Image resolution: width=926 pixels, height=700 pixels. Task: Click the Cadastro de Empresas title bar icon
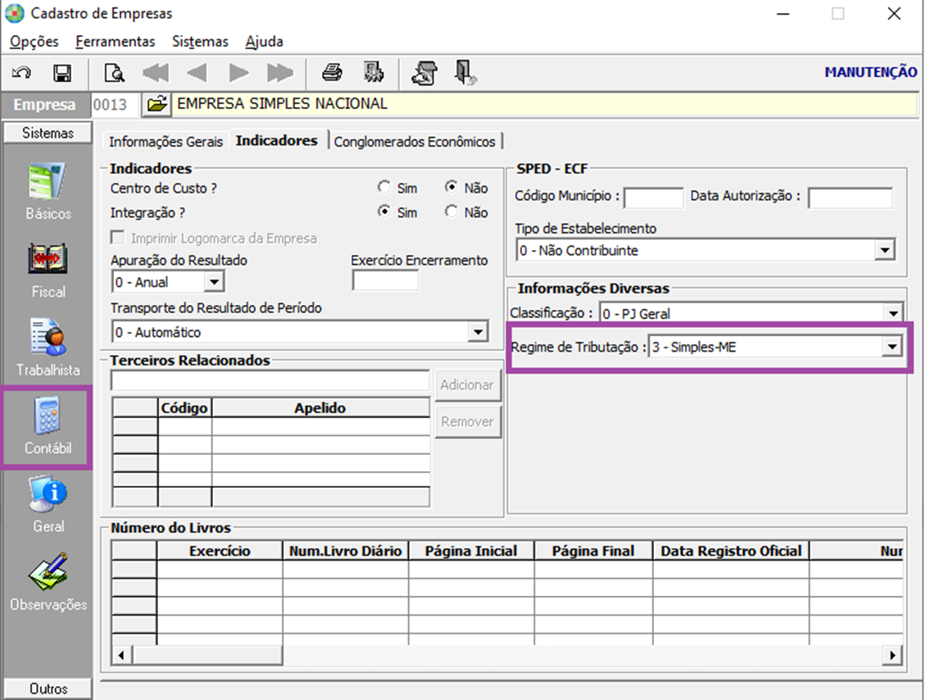14,13
